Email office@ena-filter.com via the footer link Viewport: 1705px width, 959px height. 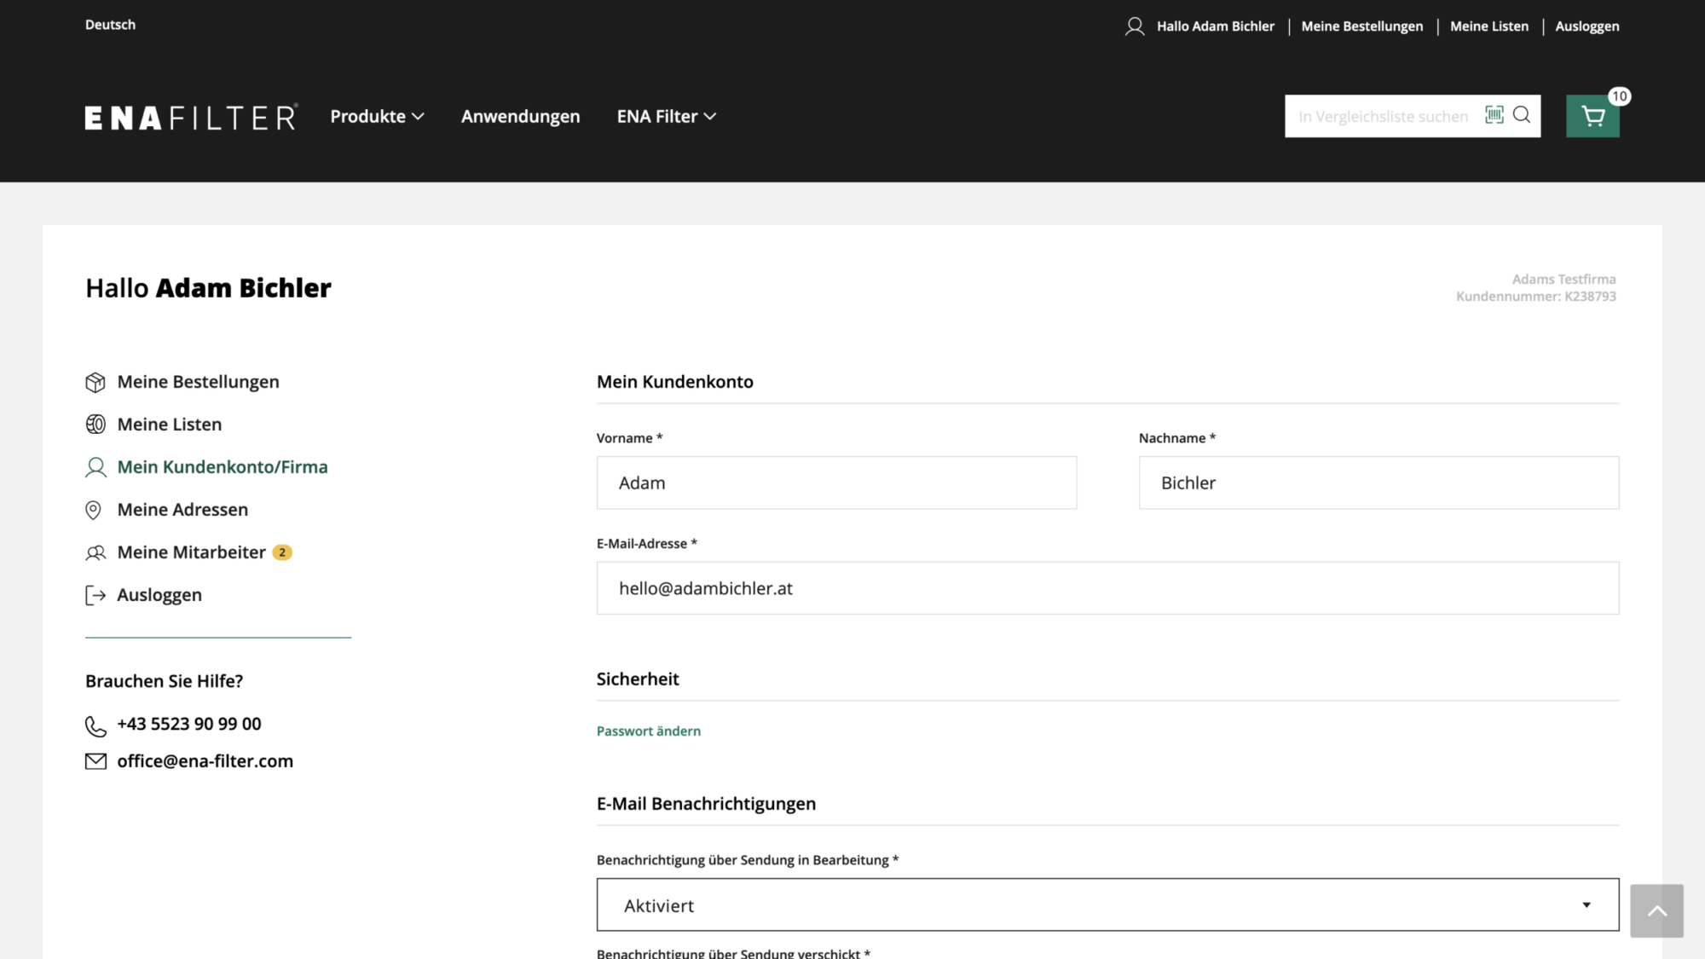click(205, 760)
